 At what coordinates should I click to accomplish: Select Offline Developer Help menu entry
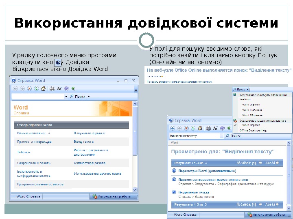tap(253, 130)
